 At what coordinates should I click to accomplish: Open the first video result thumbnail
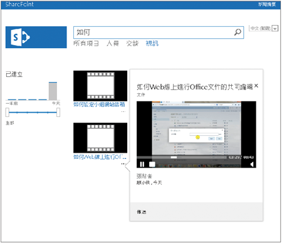[100, 86]
